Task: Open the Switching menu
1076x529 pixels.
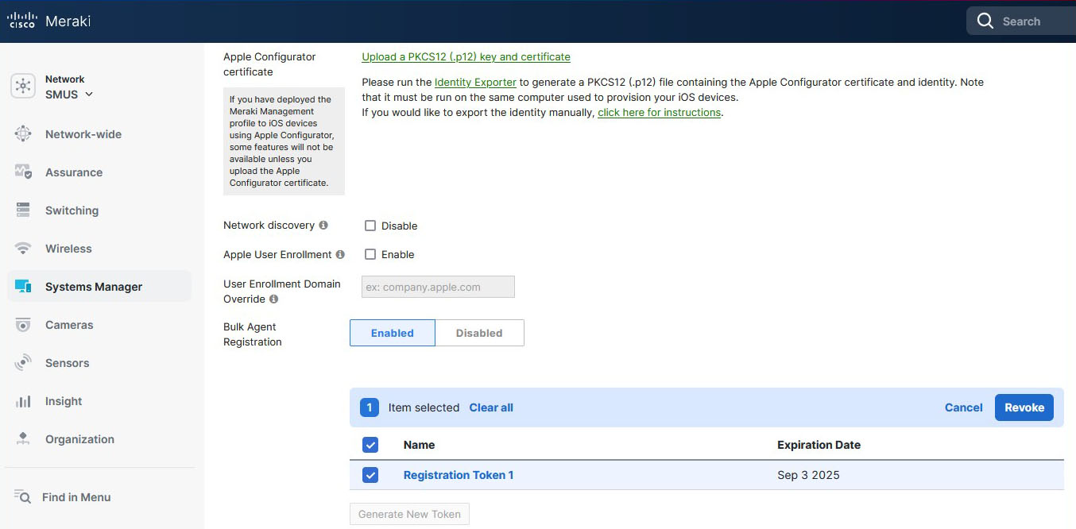Action: pyautogui.click(x=72, y=210)
